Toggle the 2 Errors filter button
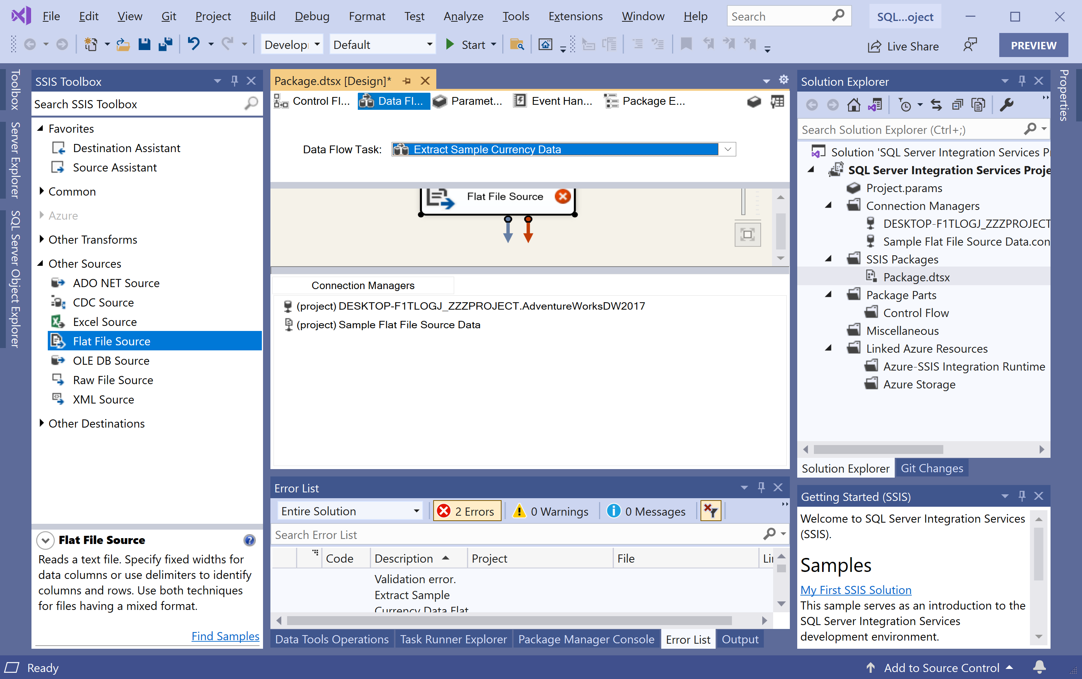The height and width of the screenshot is (679, 1082). [x=467, y=511]
